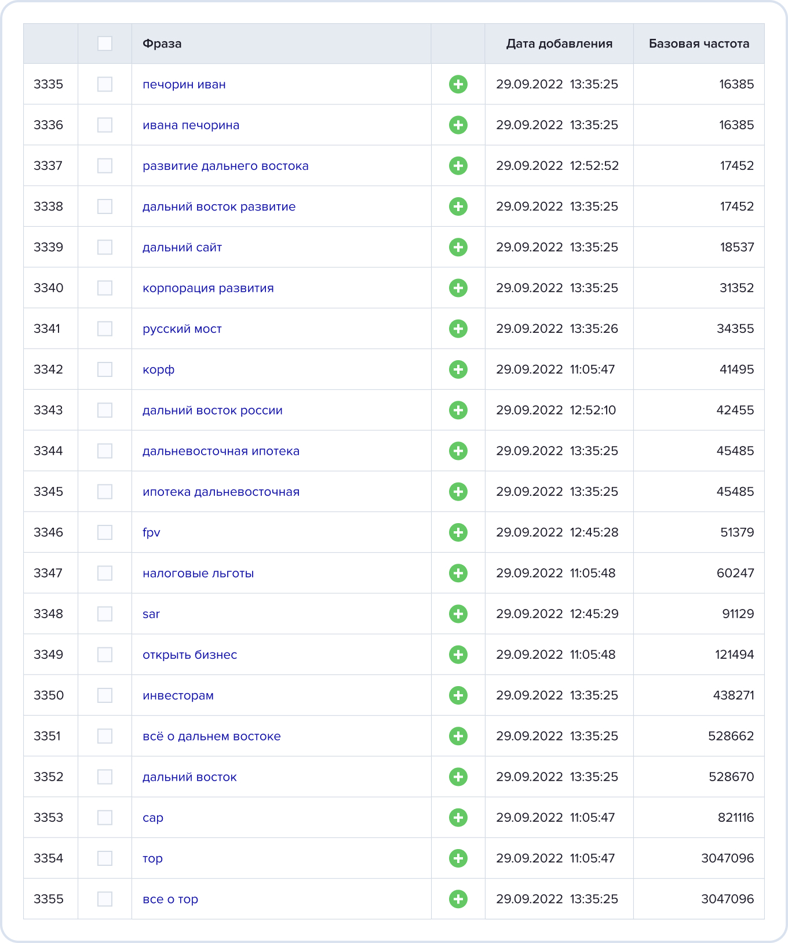Click plus icon beside "налоговые льготы"
This screenshot has width=788, height=943.
coord(458,573)
